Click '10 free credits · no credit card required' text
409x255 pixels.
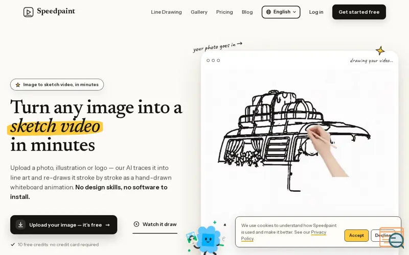pos(58,245)
